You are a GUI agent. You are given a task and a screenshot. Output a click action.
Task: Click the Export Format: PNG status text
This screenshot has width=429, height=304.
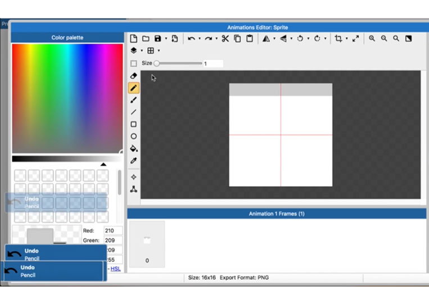click(244, 278)
